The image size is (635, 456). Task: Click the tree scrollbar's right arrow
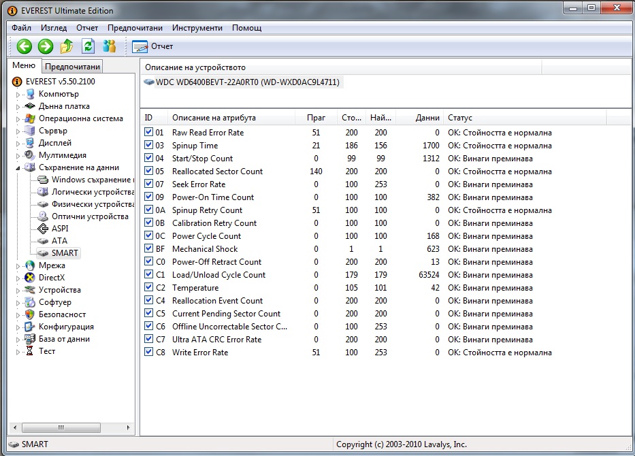(x=129, y=427)
